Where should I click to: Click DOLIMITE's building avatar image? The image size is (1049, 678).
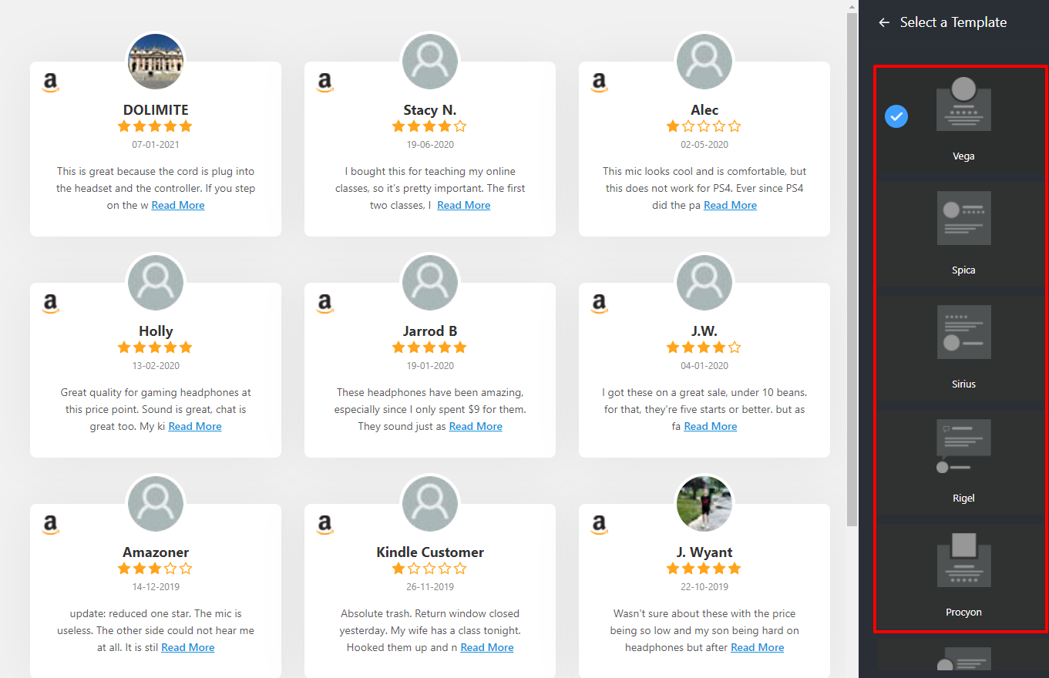click(x=156, y=62)
